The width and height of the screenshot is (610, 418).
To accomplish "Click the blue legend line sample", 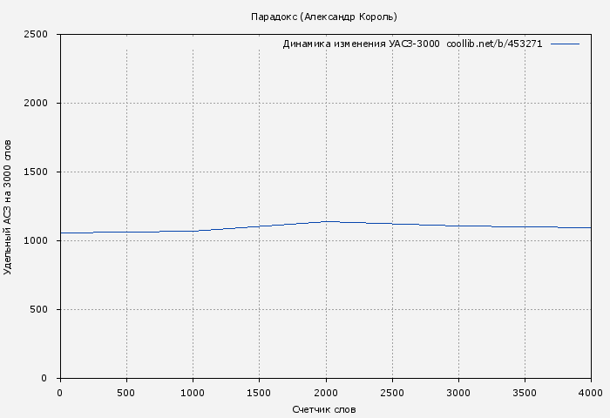I will tap(565, 44).
